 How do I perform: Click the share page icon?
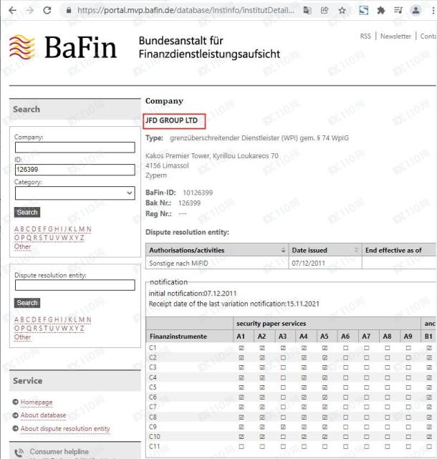point(325,11)
